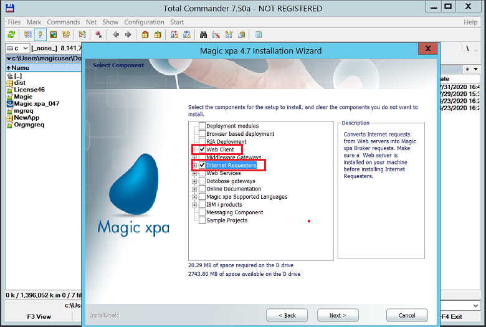This screenshot has height=327, width=486.
Task: Launch the multi-rename tool icon
Action: 216,34
